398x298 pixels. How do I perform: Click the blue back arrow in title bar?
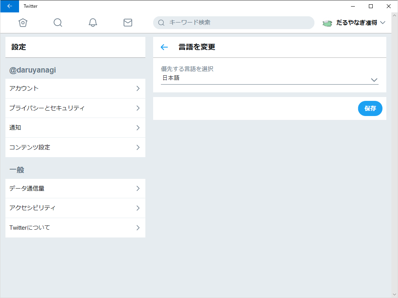tap(10, 6)
